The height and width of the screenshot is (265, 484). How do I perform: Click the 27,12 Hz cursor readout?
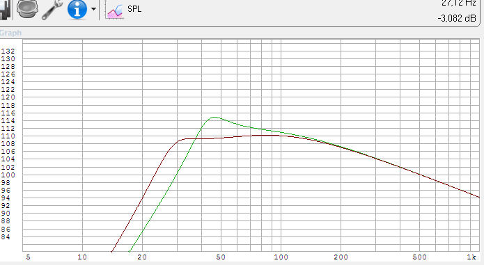click(x=459, y=3)
